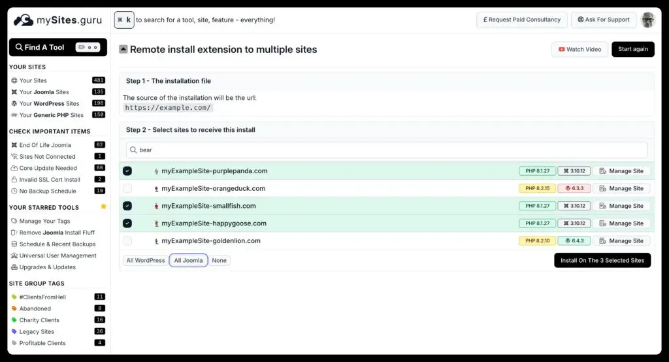Viewport: 669px width, 362px height.
Task: View Sites Not Connected
Action: point(43,157)
